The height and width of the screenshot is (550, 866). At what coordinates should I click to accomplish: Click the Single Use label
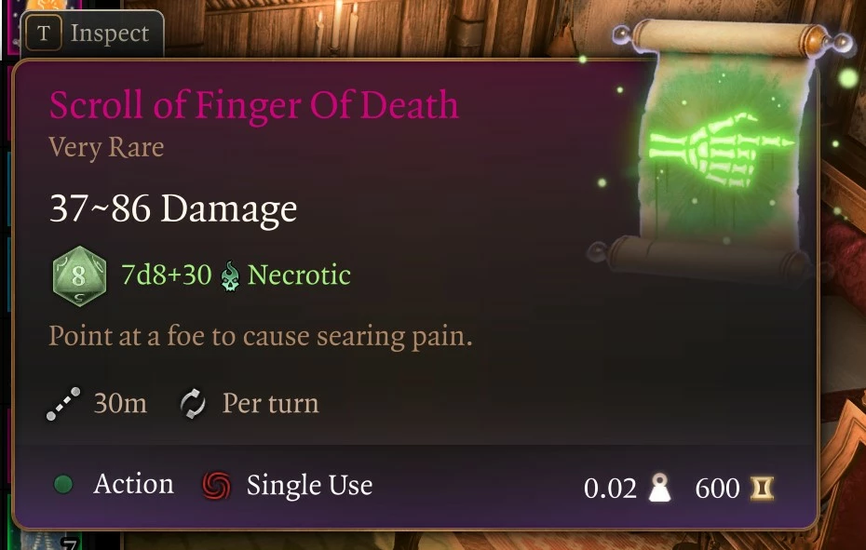[309, 486]
